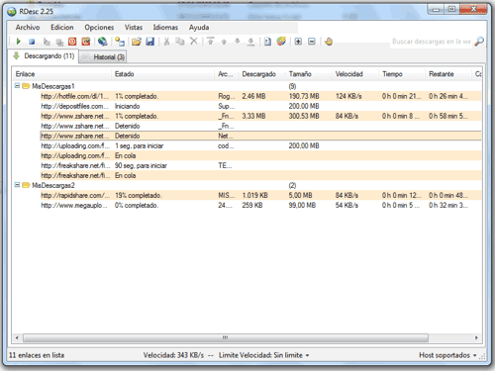The width and height of the screenshot is (495, 371).
Task: Collapse the MisDescargas2 folder group
Action: (x=17, y=185)
